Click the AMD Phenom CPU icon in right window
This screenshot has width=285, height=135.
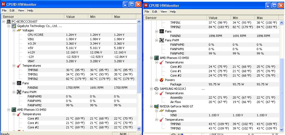tap(156, 58)
